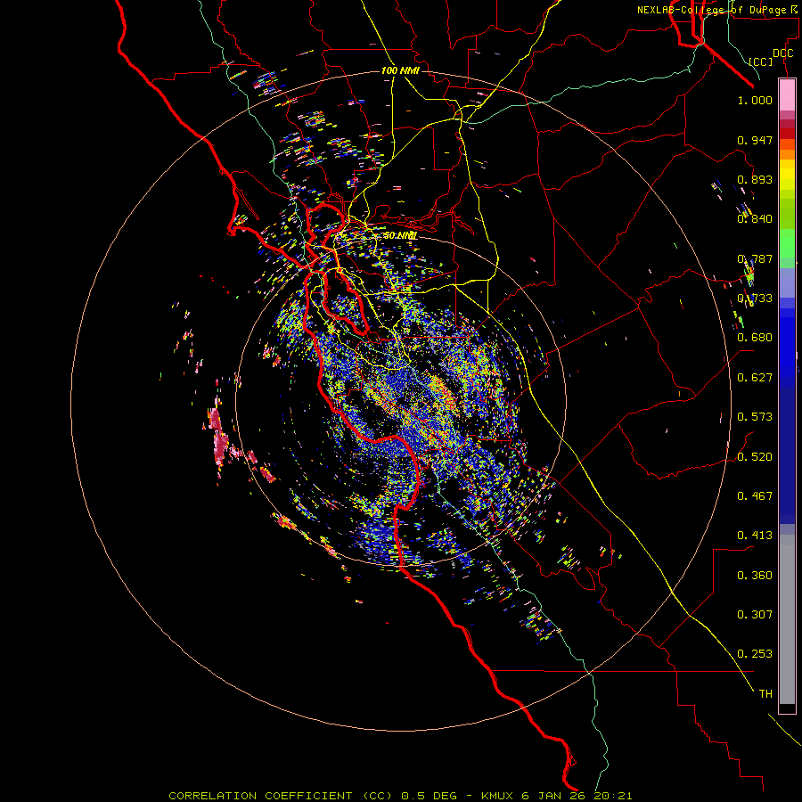Select the 0.413 scale value
Image resolution: width=802 pixels, height=802 pixels.
755,536
